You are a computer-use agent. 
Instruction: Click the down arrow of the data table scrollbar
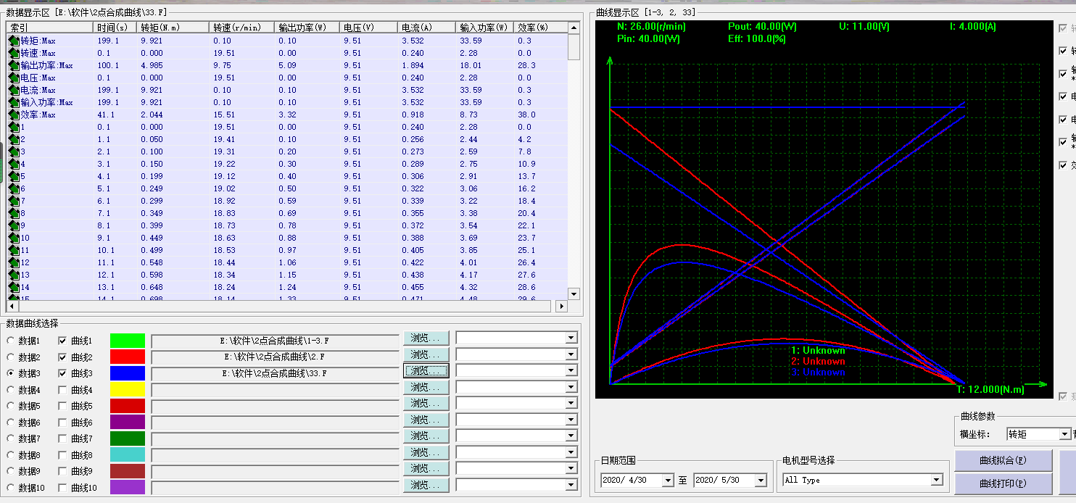click(574, 294)
